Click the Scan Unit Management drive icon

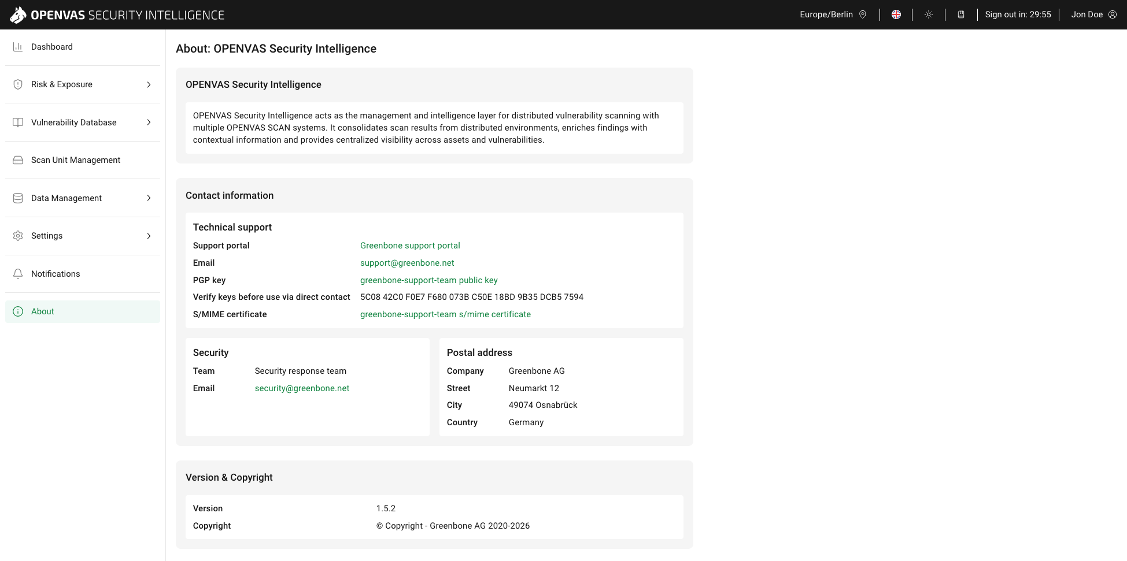18,160
